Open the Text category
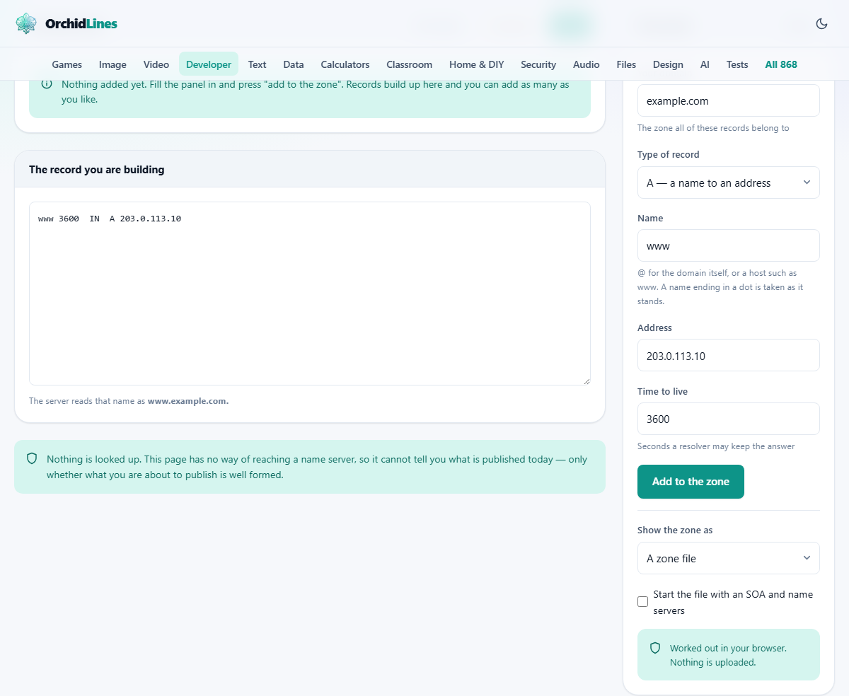Image resolution: width=849 pixels, height=696 pixels. point(258,64)
